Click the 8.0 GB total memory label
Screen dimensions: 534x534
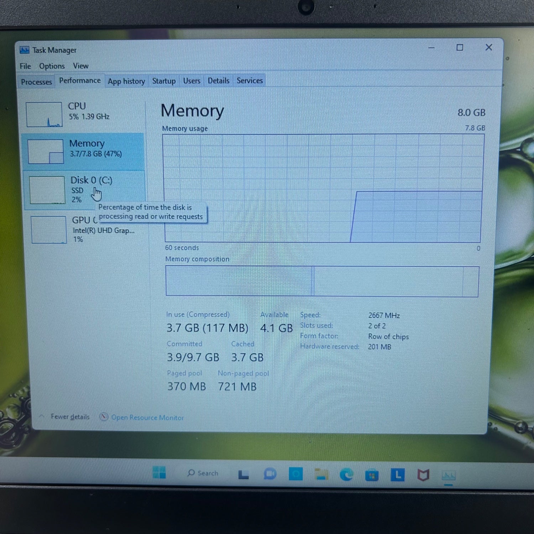coord(471,112)
